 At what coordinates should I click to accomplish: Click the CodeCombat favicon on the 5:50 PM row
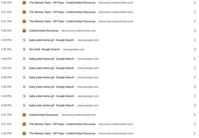tap(24, 31)
